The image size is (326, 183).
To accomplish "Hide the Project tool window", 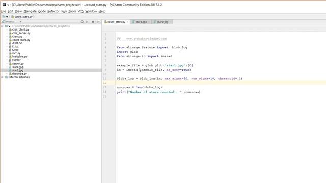I will [98, 22].
